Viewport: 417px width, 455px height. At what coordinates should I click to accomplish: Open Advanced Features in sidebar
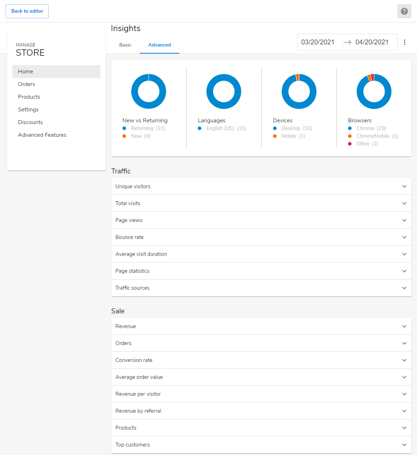(42, 135)
